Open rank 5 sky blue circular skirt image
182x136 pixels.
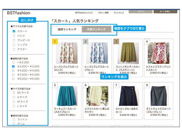coord(67,96)
